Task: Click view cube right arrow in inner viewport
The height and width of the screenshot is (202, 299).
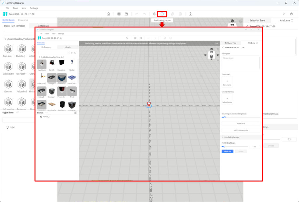Action: click(x=218, y=55)
